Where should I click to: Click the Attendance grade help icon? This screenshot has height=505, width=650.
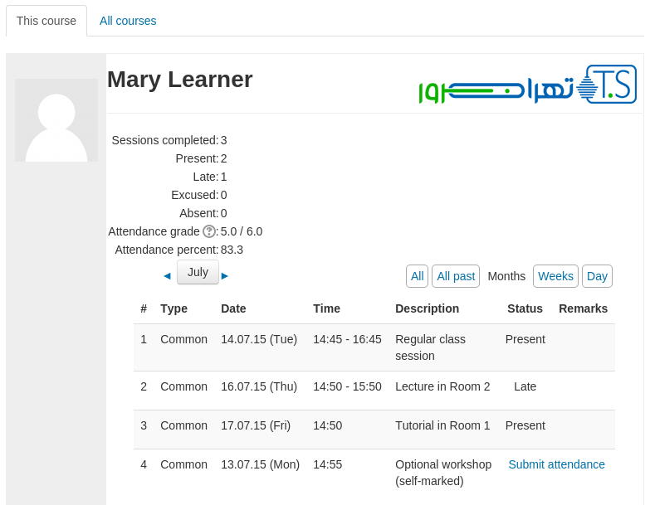(209, 232)
